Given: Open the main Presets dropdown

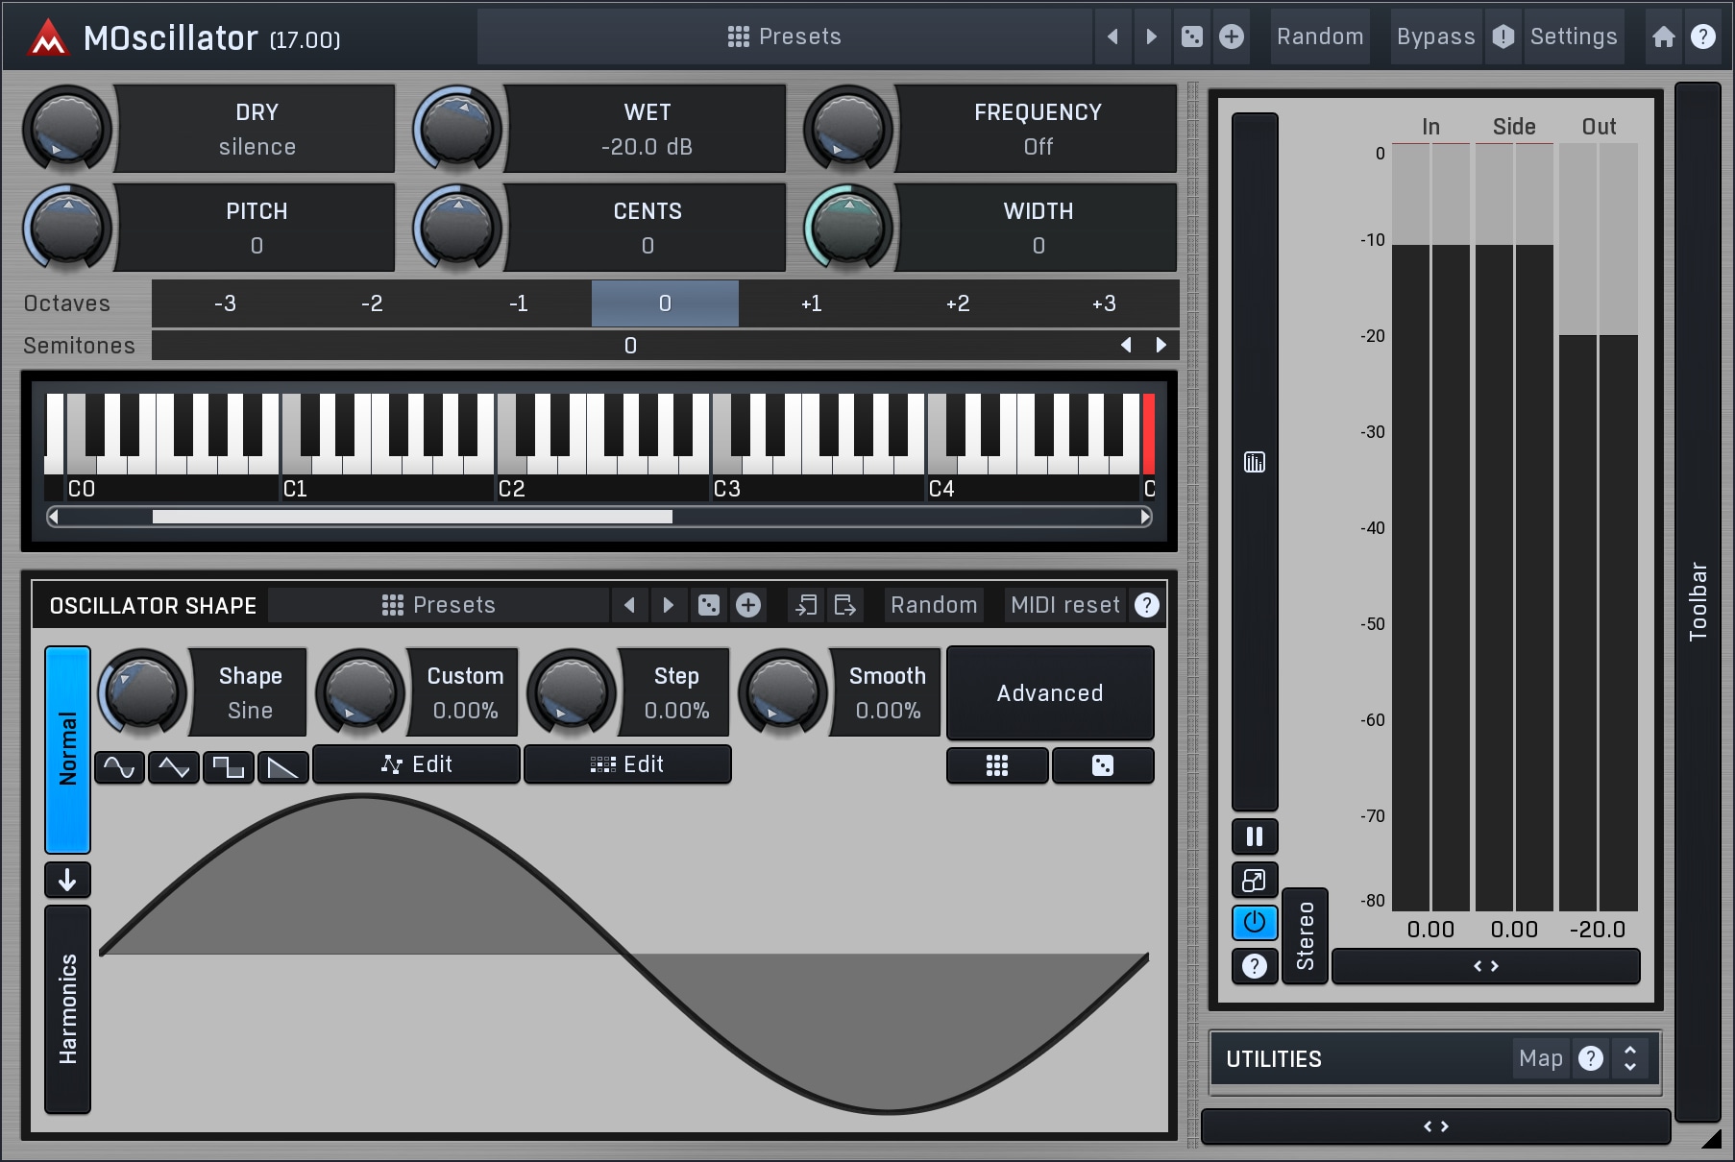Looking at the screenshot, I should [784, 36].
